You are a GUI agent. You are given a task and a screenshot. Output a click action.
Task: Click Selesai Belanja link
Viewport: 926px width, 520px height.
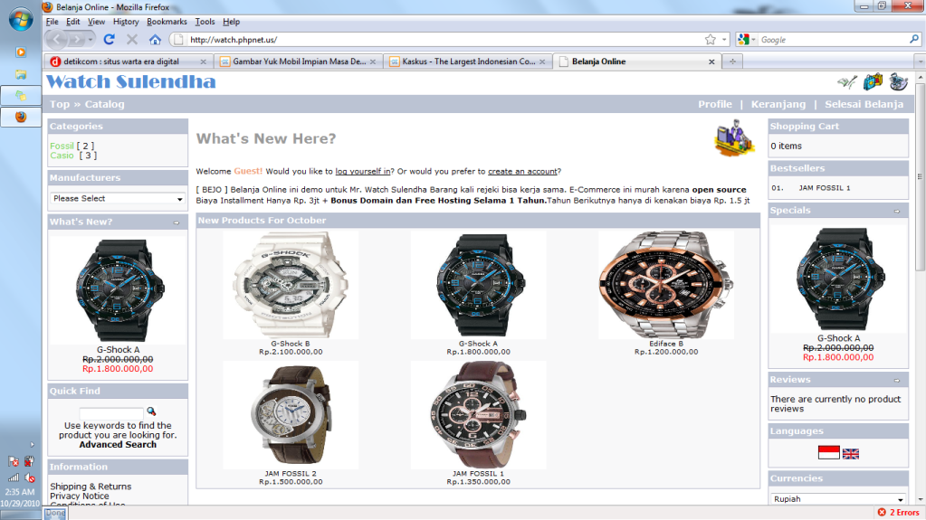tap(864, 104)
